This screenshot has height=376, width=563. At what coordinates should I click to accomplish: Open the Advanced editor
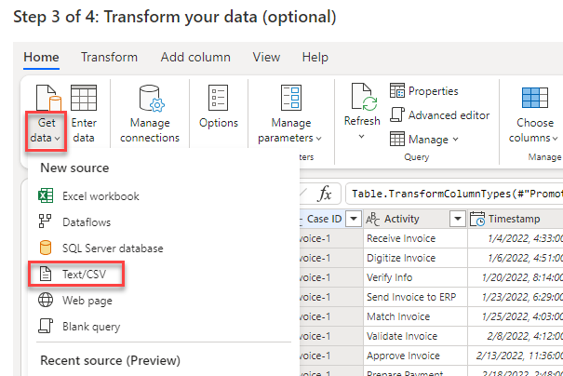(440, 115)
